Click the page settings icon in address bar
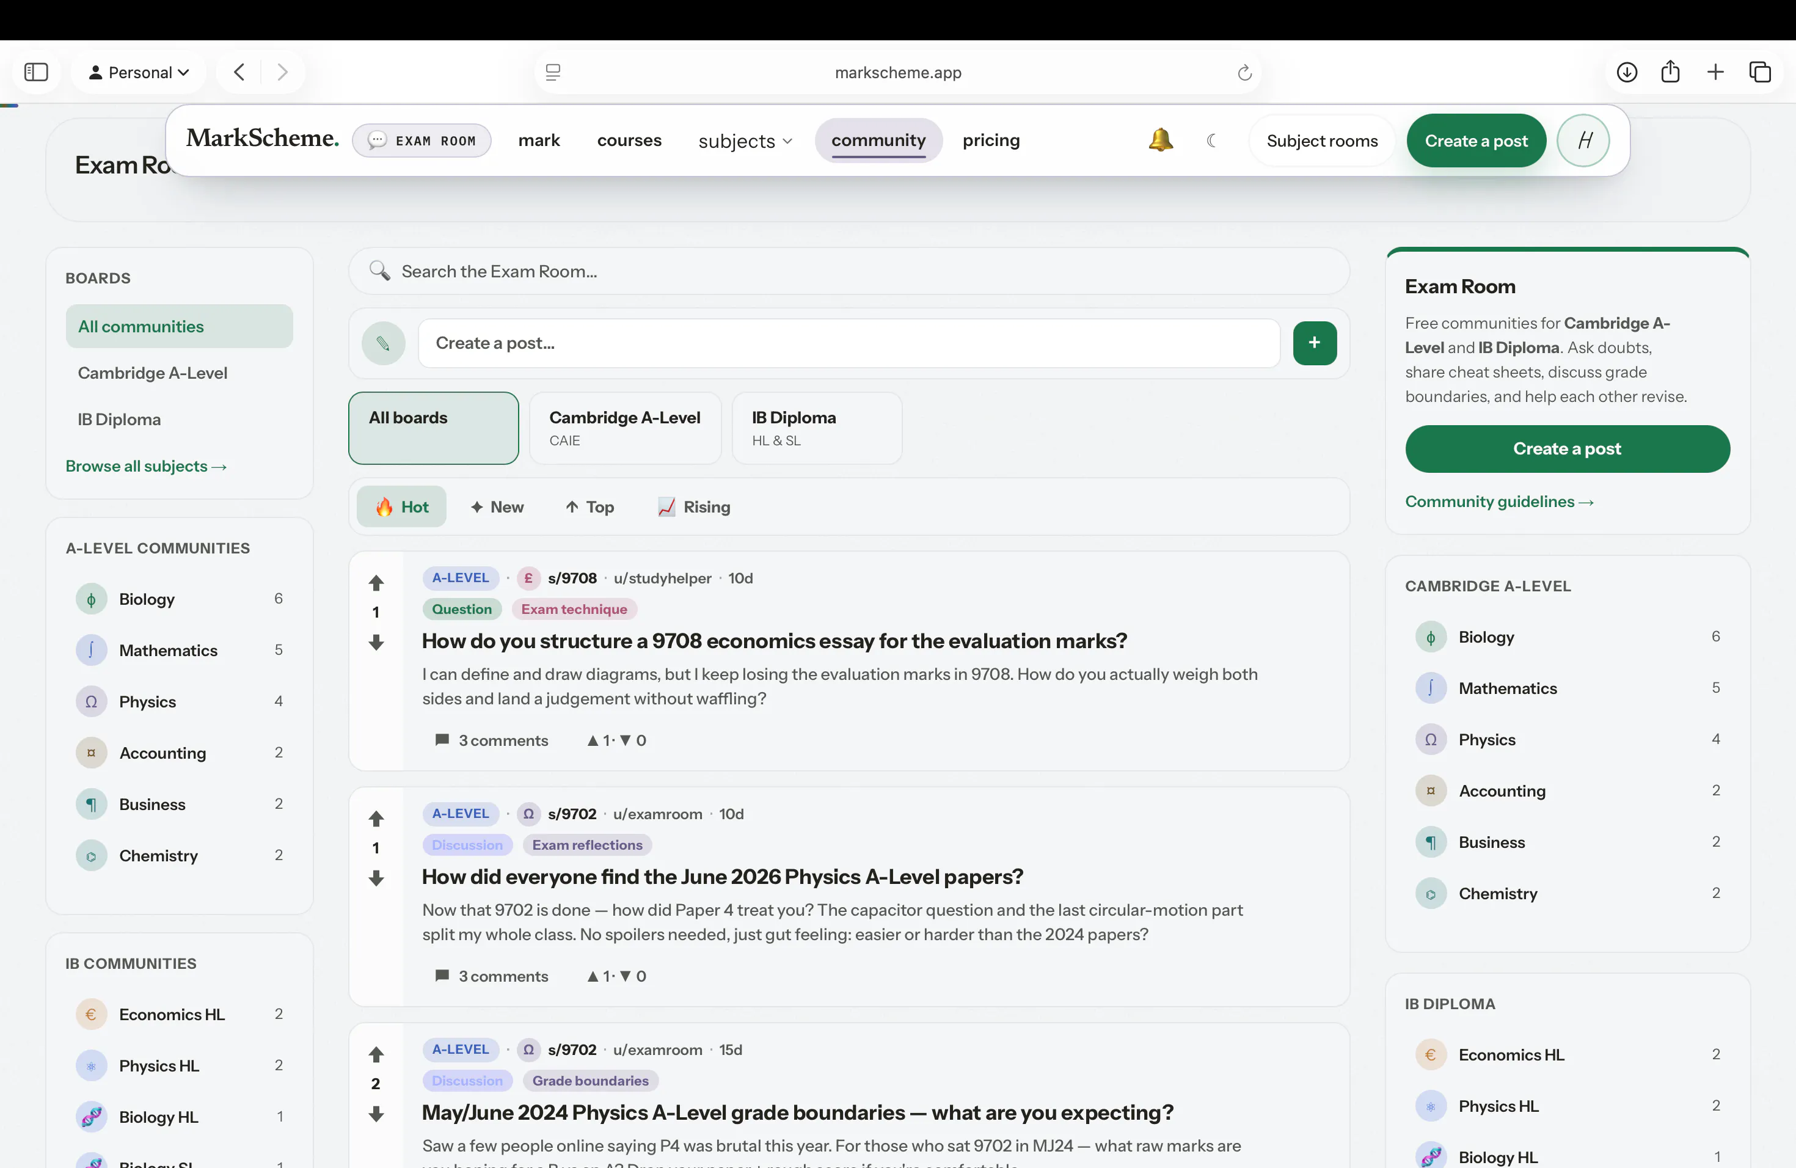Viewport: 1796px width, 1168px height. coord(553,73)
